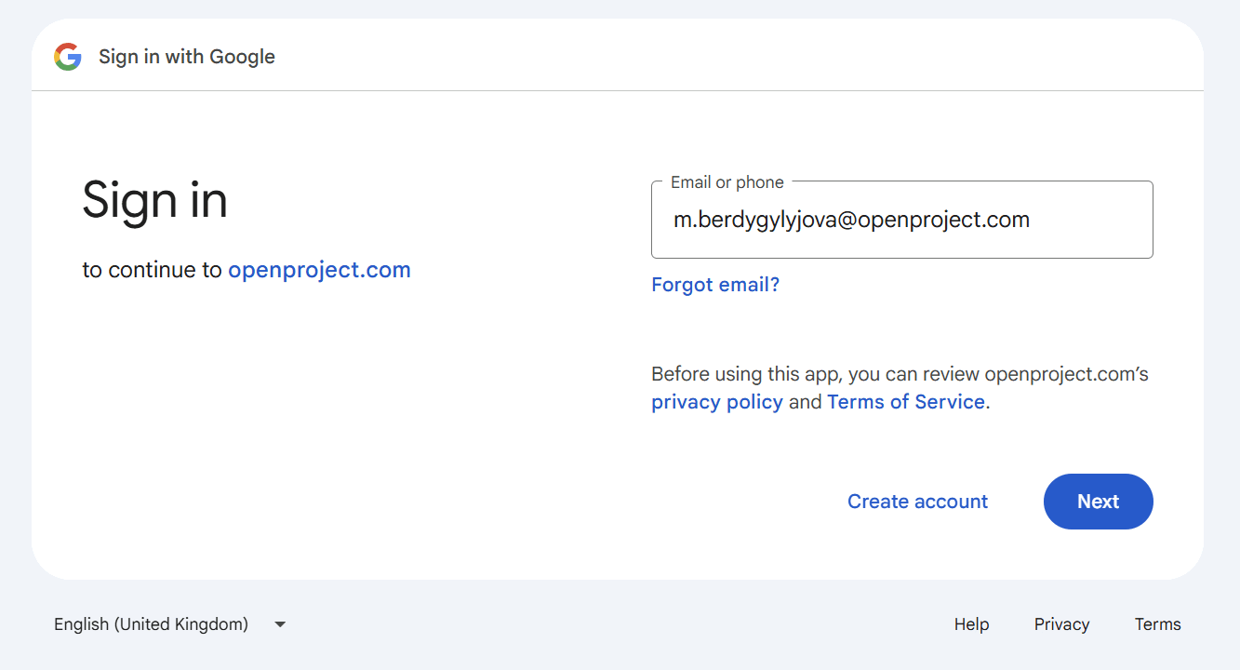Switch languages using the footer selector

172,624
